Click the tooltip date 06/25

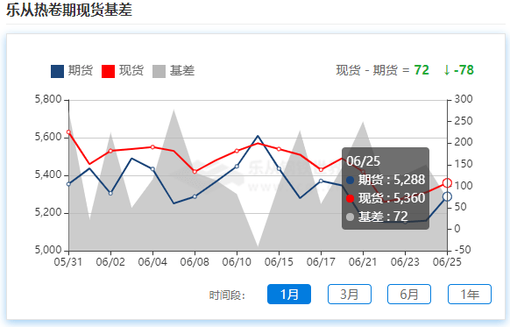pos(364,161)
